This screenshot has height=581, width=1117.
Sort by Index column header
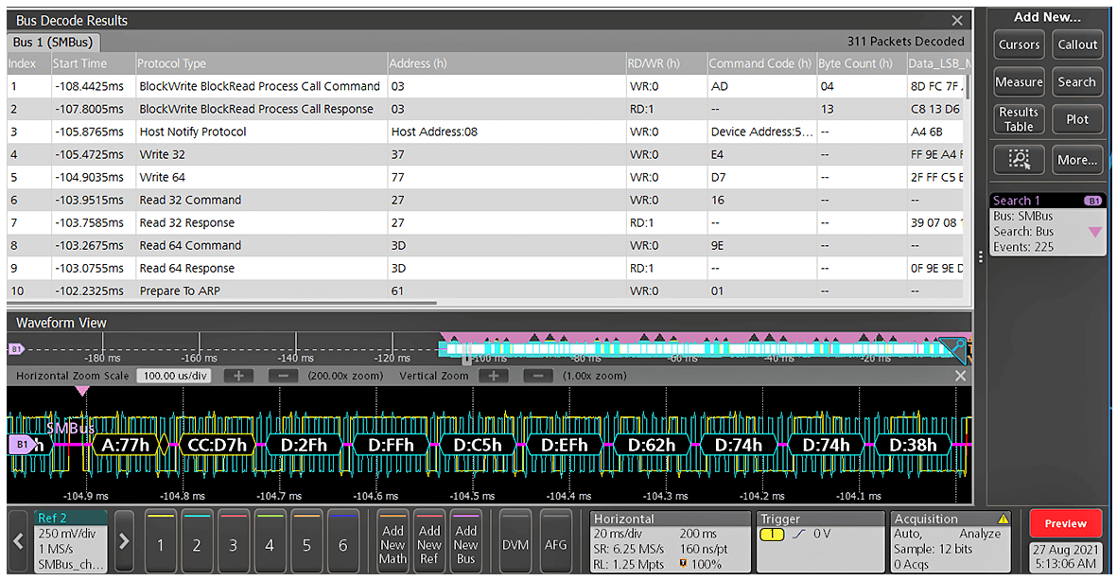tap(28, 63)
